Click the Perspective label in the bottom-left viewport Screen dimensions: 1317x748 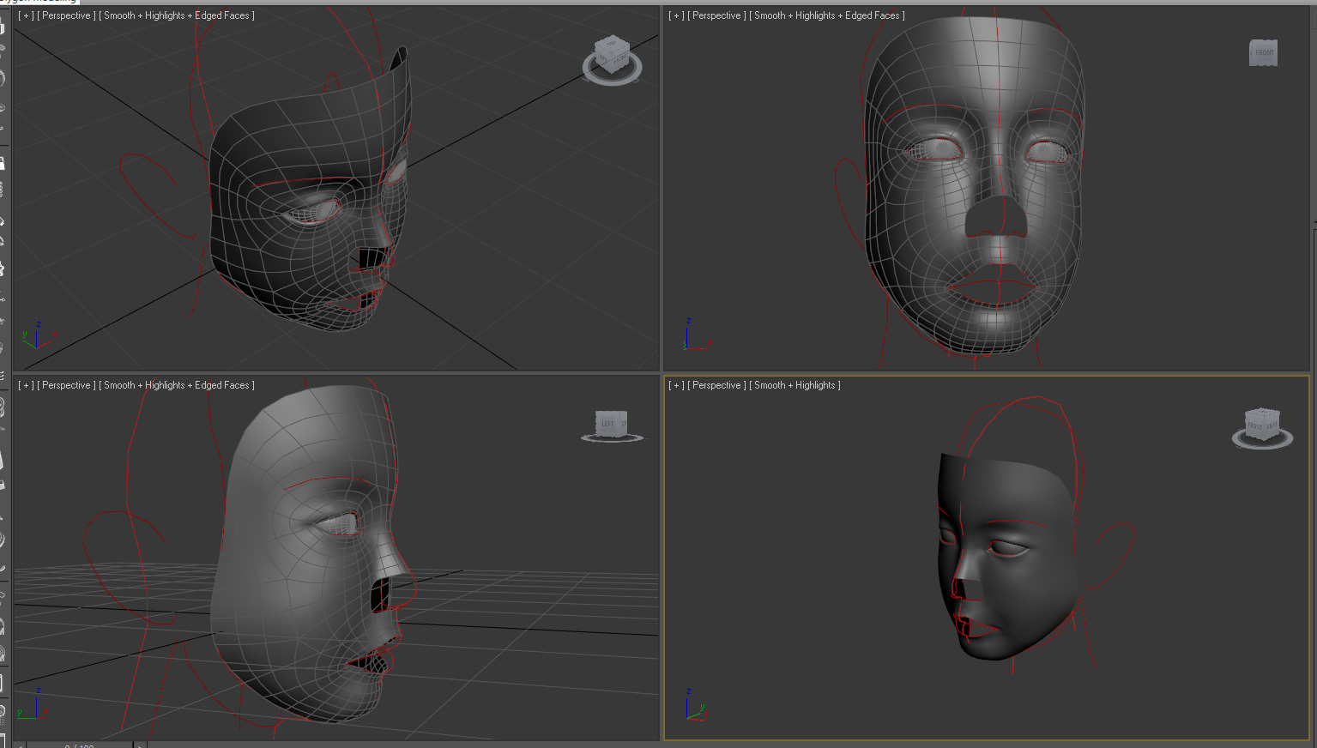(67, 385)
